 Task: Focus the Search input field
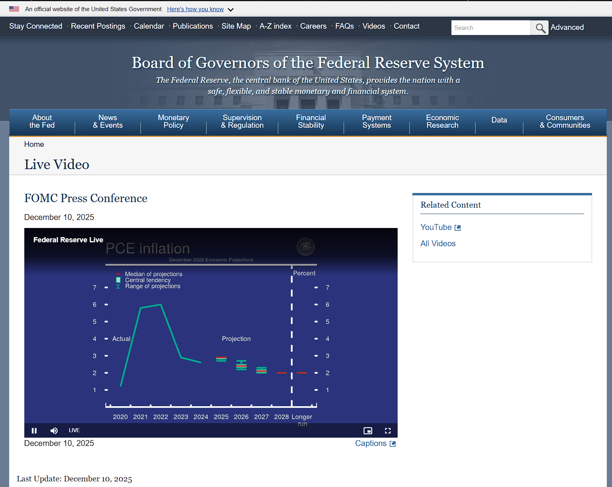(491, 27)
